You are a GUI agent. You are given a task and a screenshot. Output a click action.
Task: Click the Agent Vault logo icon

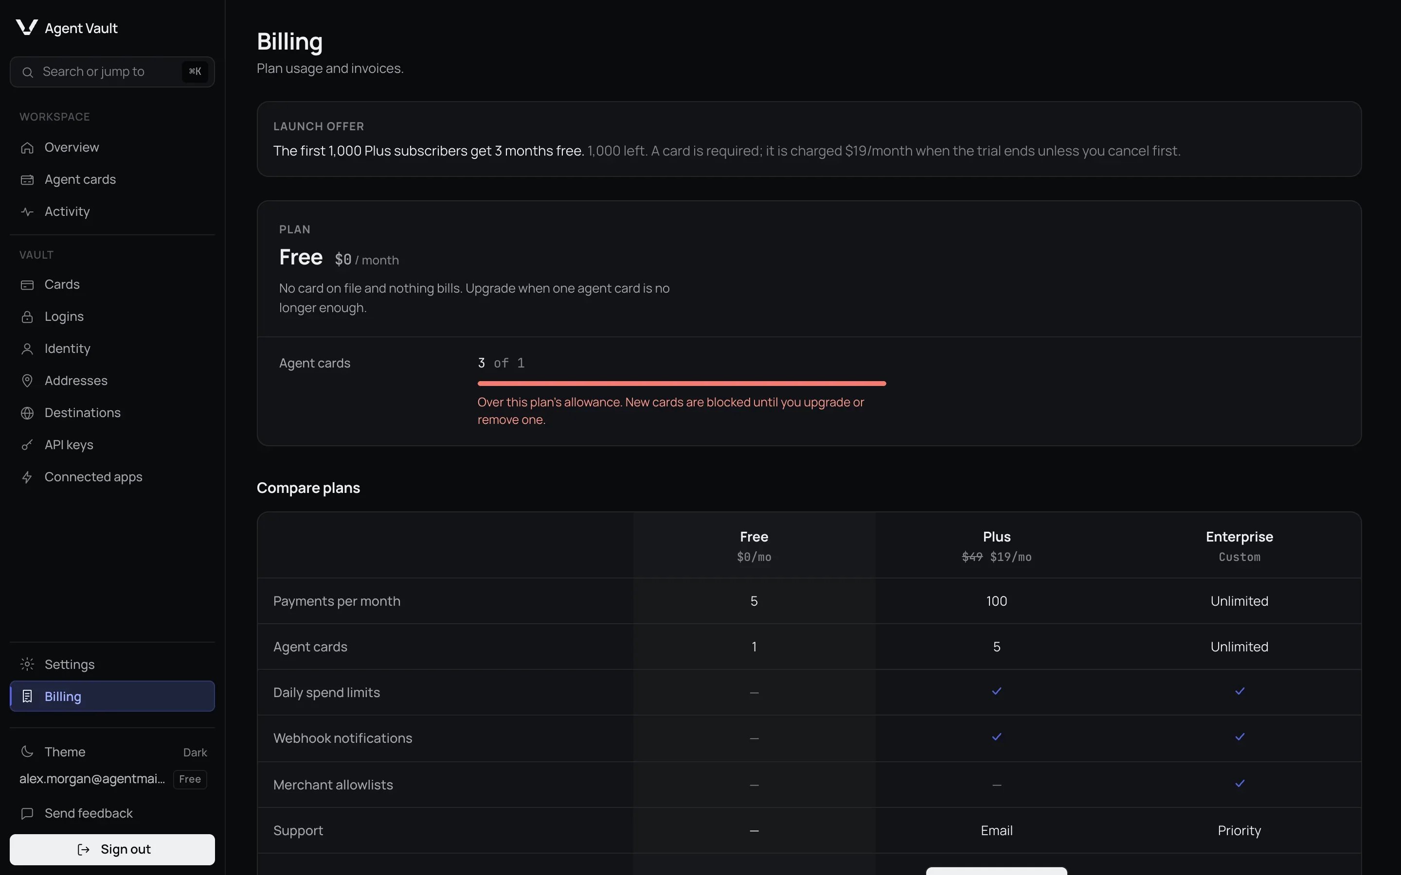pyautogui.click(x=27, y=27)
